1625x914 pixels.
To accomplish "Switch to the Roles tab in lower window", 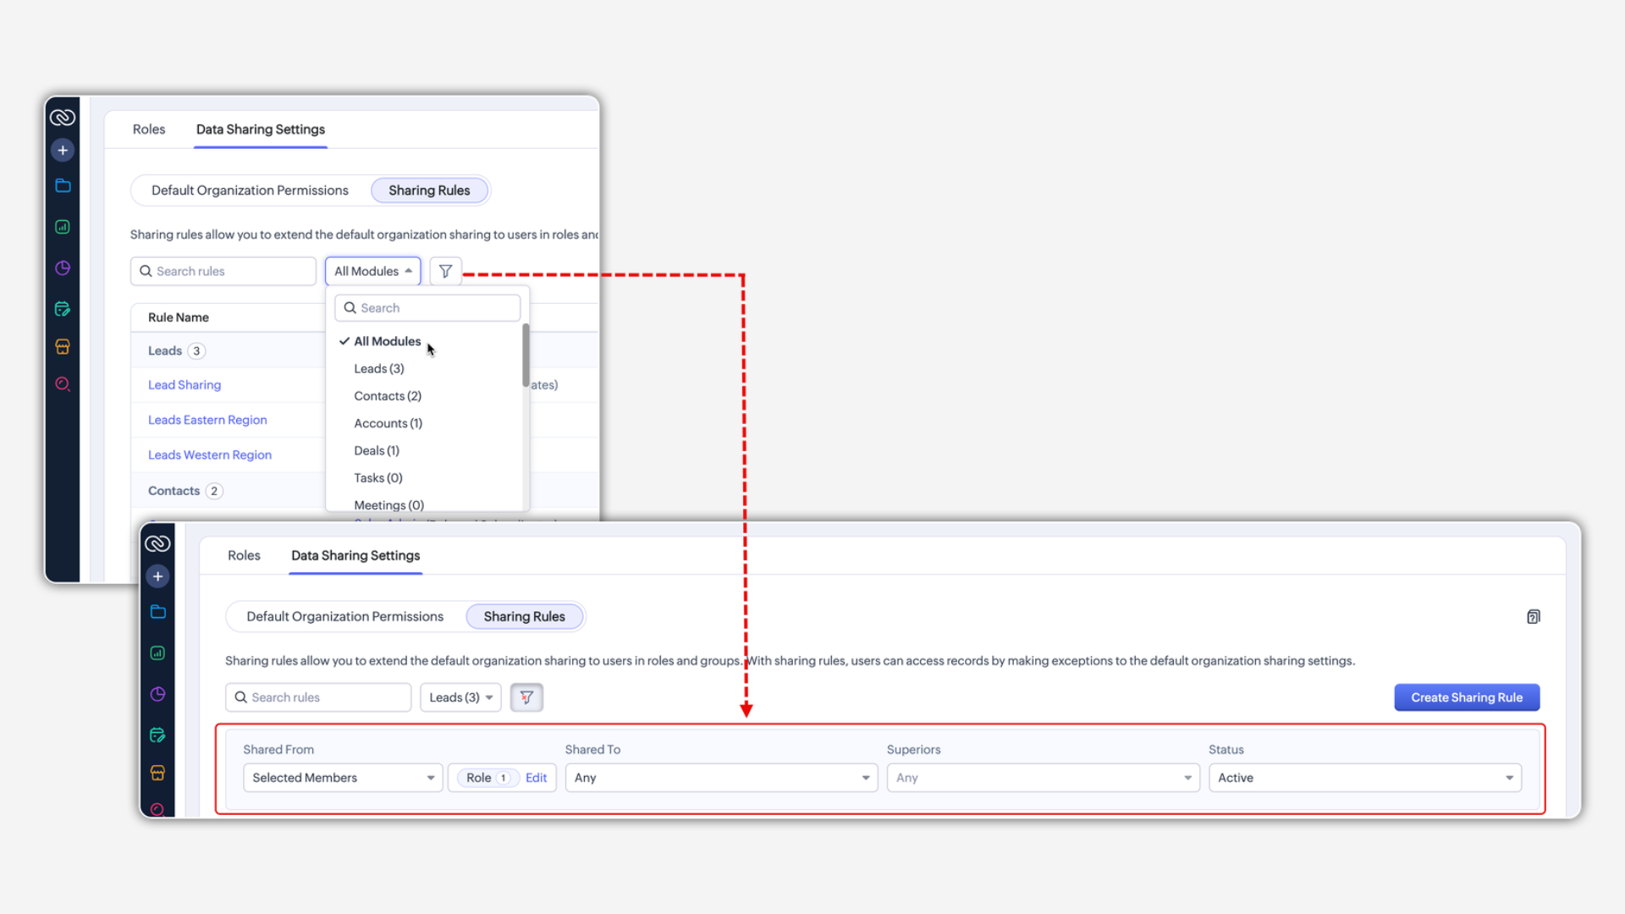I will click(244, 555).
